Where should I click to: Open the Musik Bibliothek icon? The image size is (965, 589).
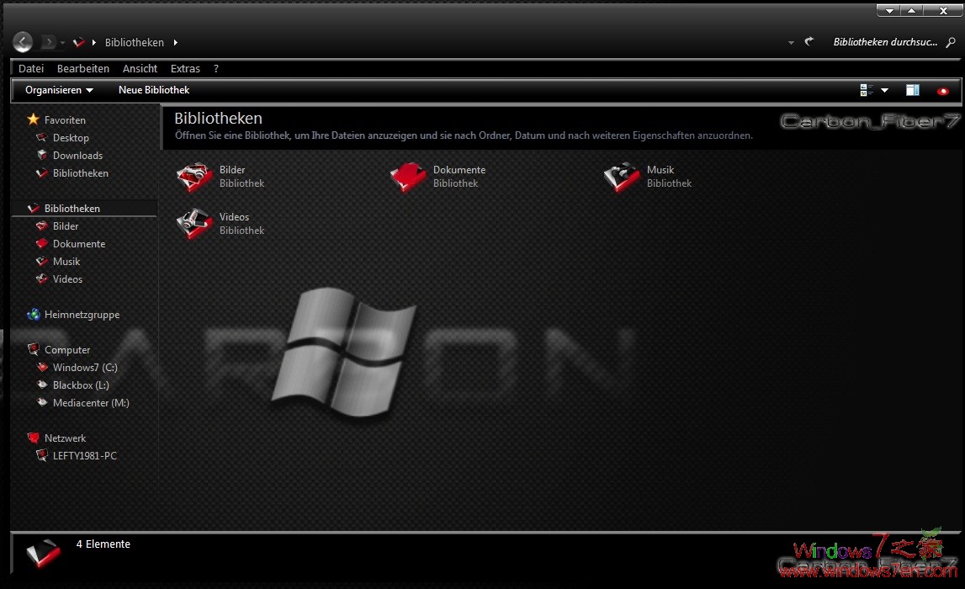point(621,177)
